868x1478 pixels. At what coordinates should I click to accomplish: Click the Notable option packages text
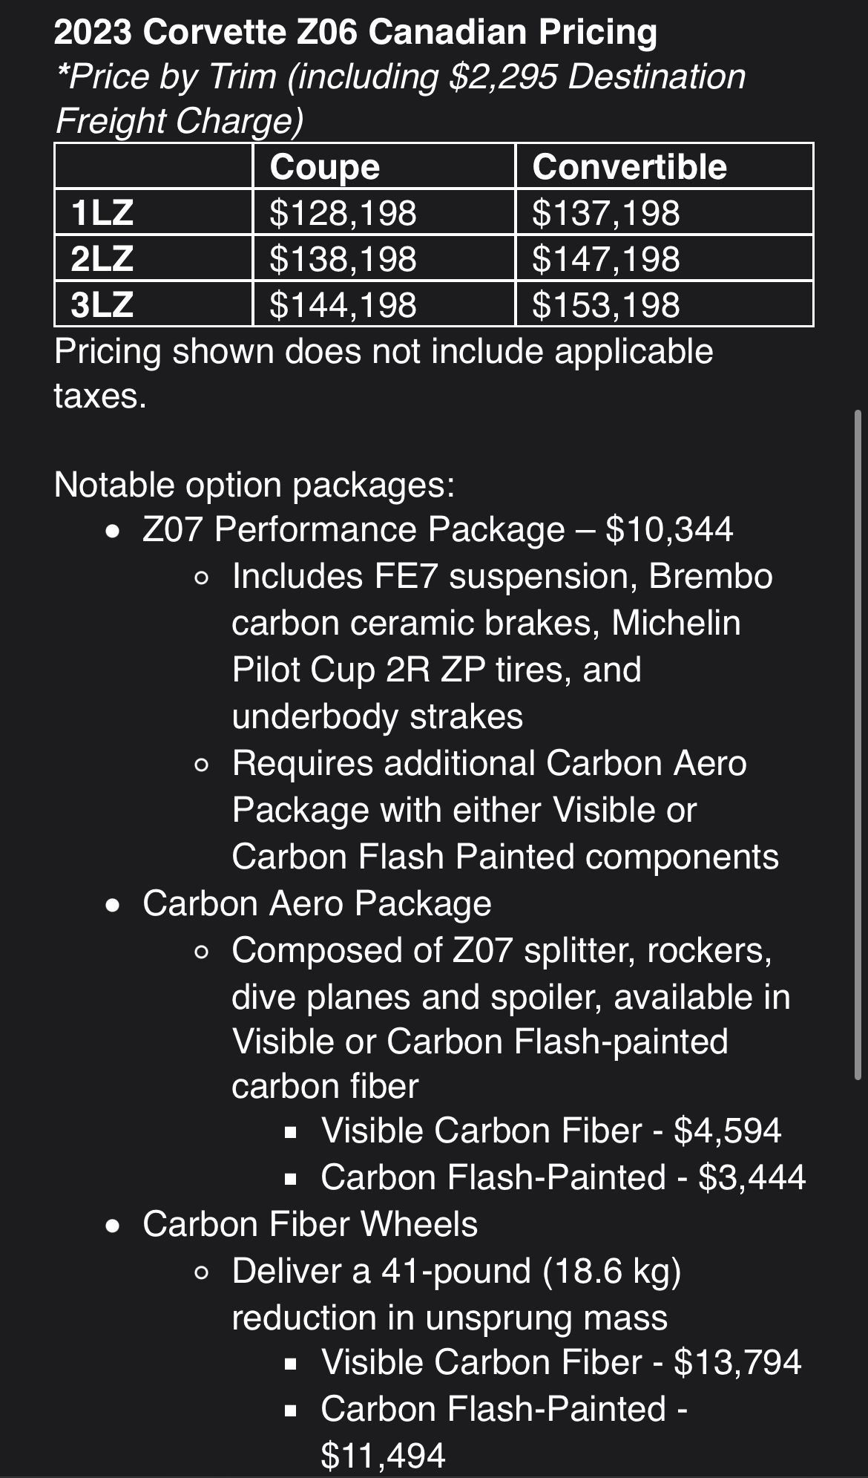coord(254,485)
